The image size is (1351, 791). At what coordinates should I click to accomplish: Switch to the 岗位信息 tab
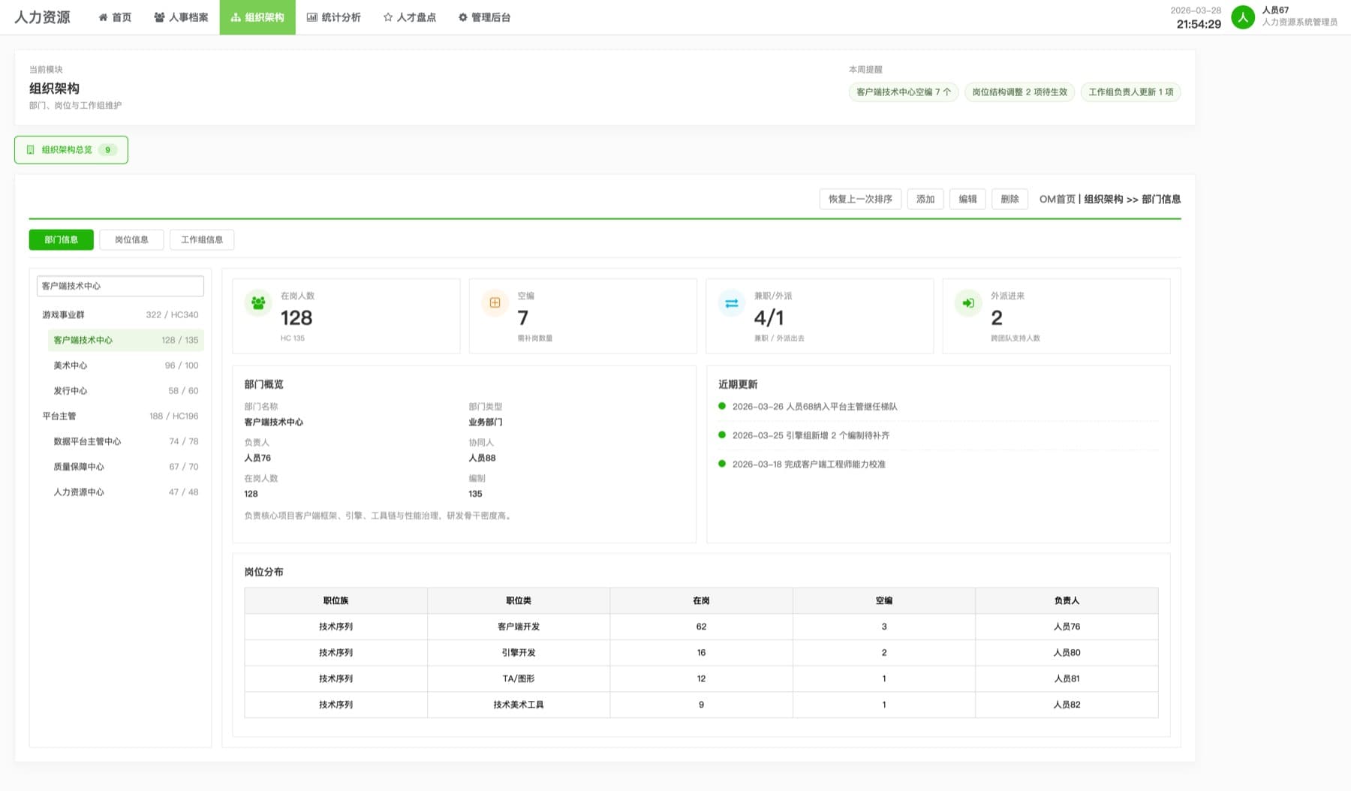[x=131, y=240]
